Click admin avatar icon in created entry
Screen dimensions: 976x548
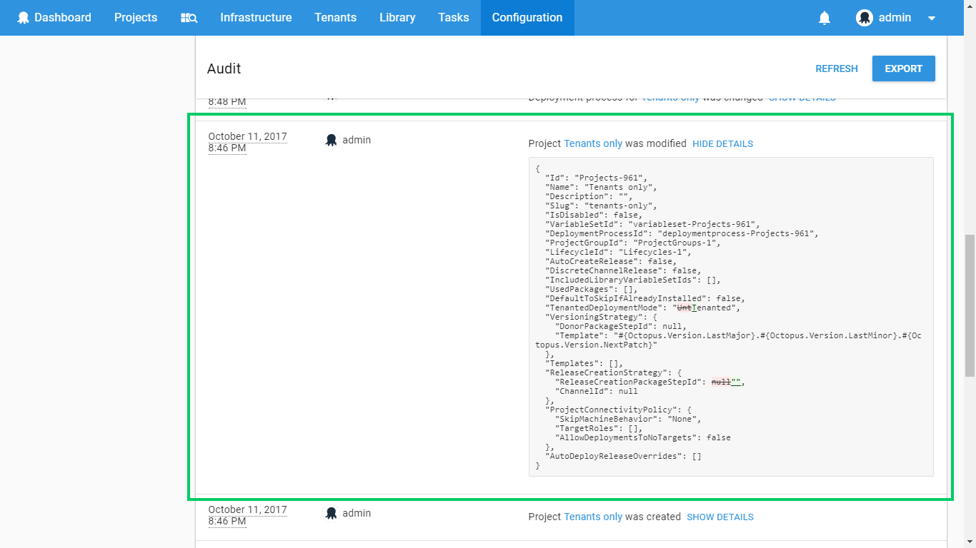click(331, 513)
